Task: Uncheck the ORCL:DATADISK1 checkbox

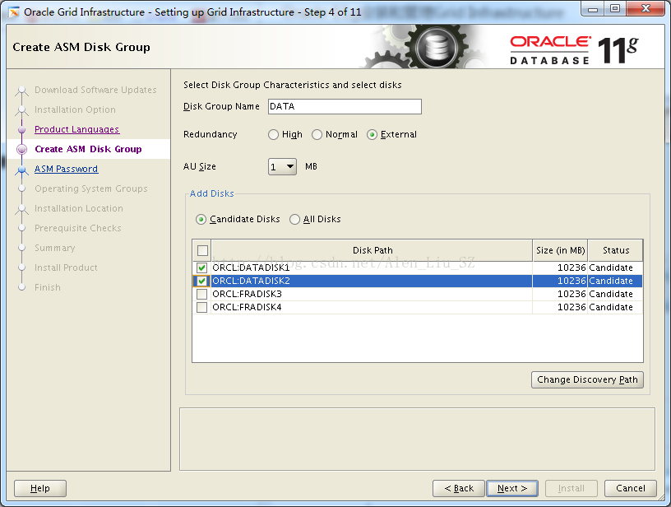Action: [201, 268]
